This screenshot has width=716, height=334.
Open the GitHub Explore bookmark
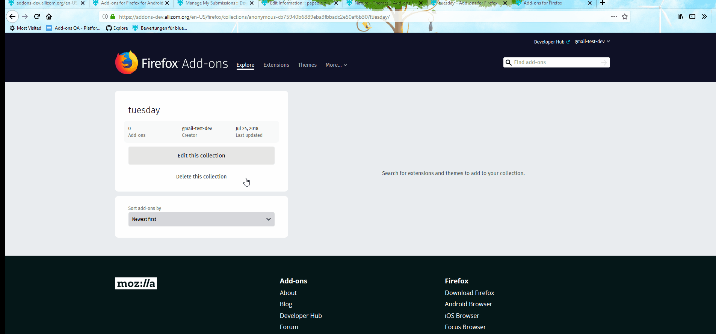tap(117, 28)
